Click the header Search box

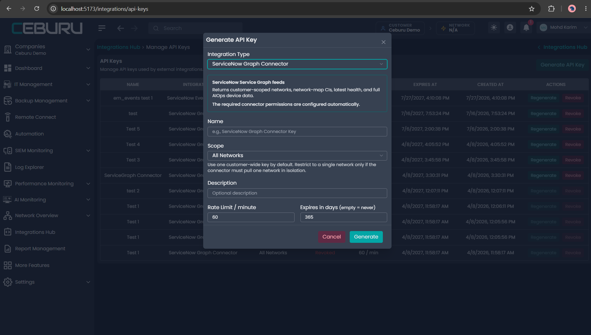[195, 28]
